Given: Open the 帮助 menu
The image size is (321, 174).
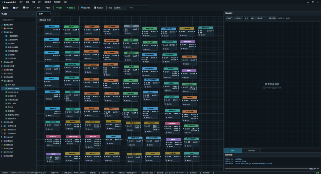Looking at the screenshot, I should click(x=65, y=2).
